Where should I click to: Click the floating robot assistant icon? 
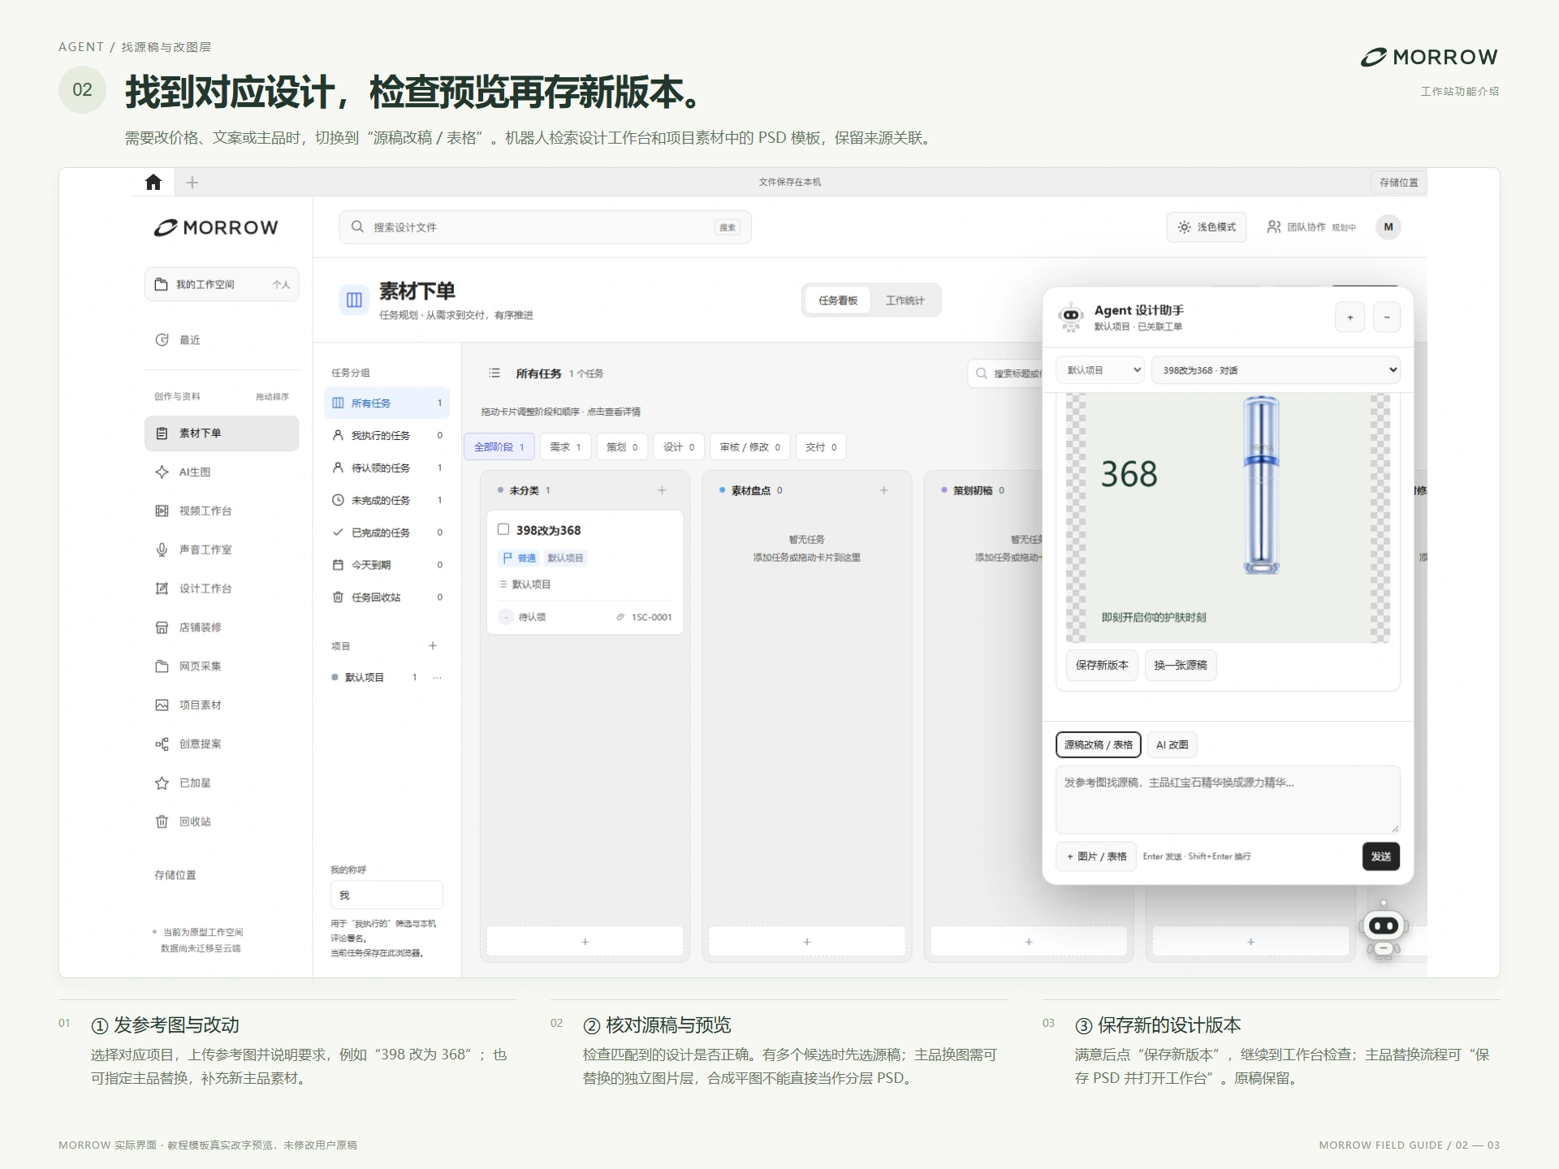[x=1384, y=930]
